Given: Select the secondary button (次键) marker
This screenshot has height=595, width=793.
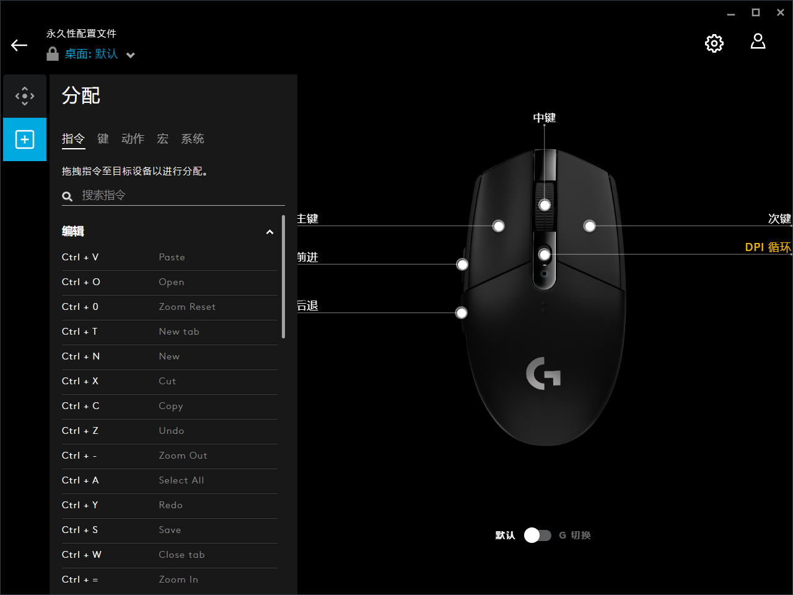Looking at the screenshot, I should 590,226.
